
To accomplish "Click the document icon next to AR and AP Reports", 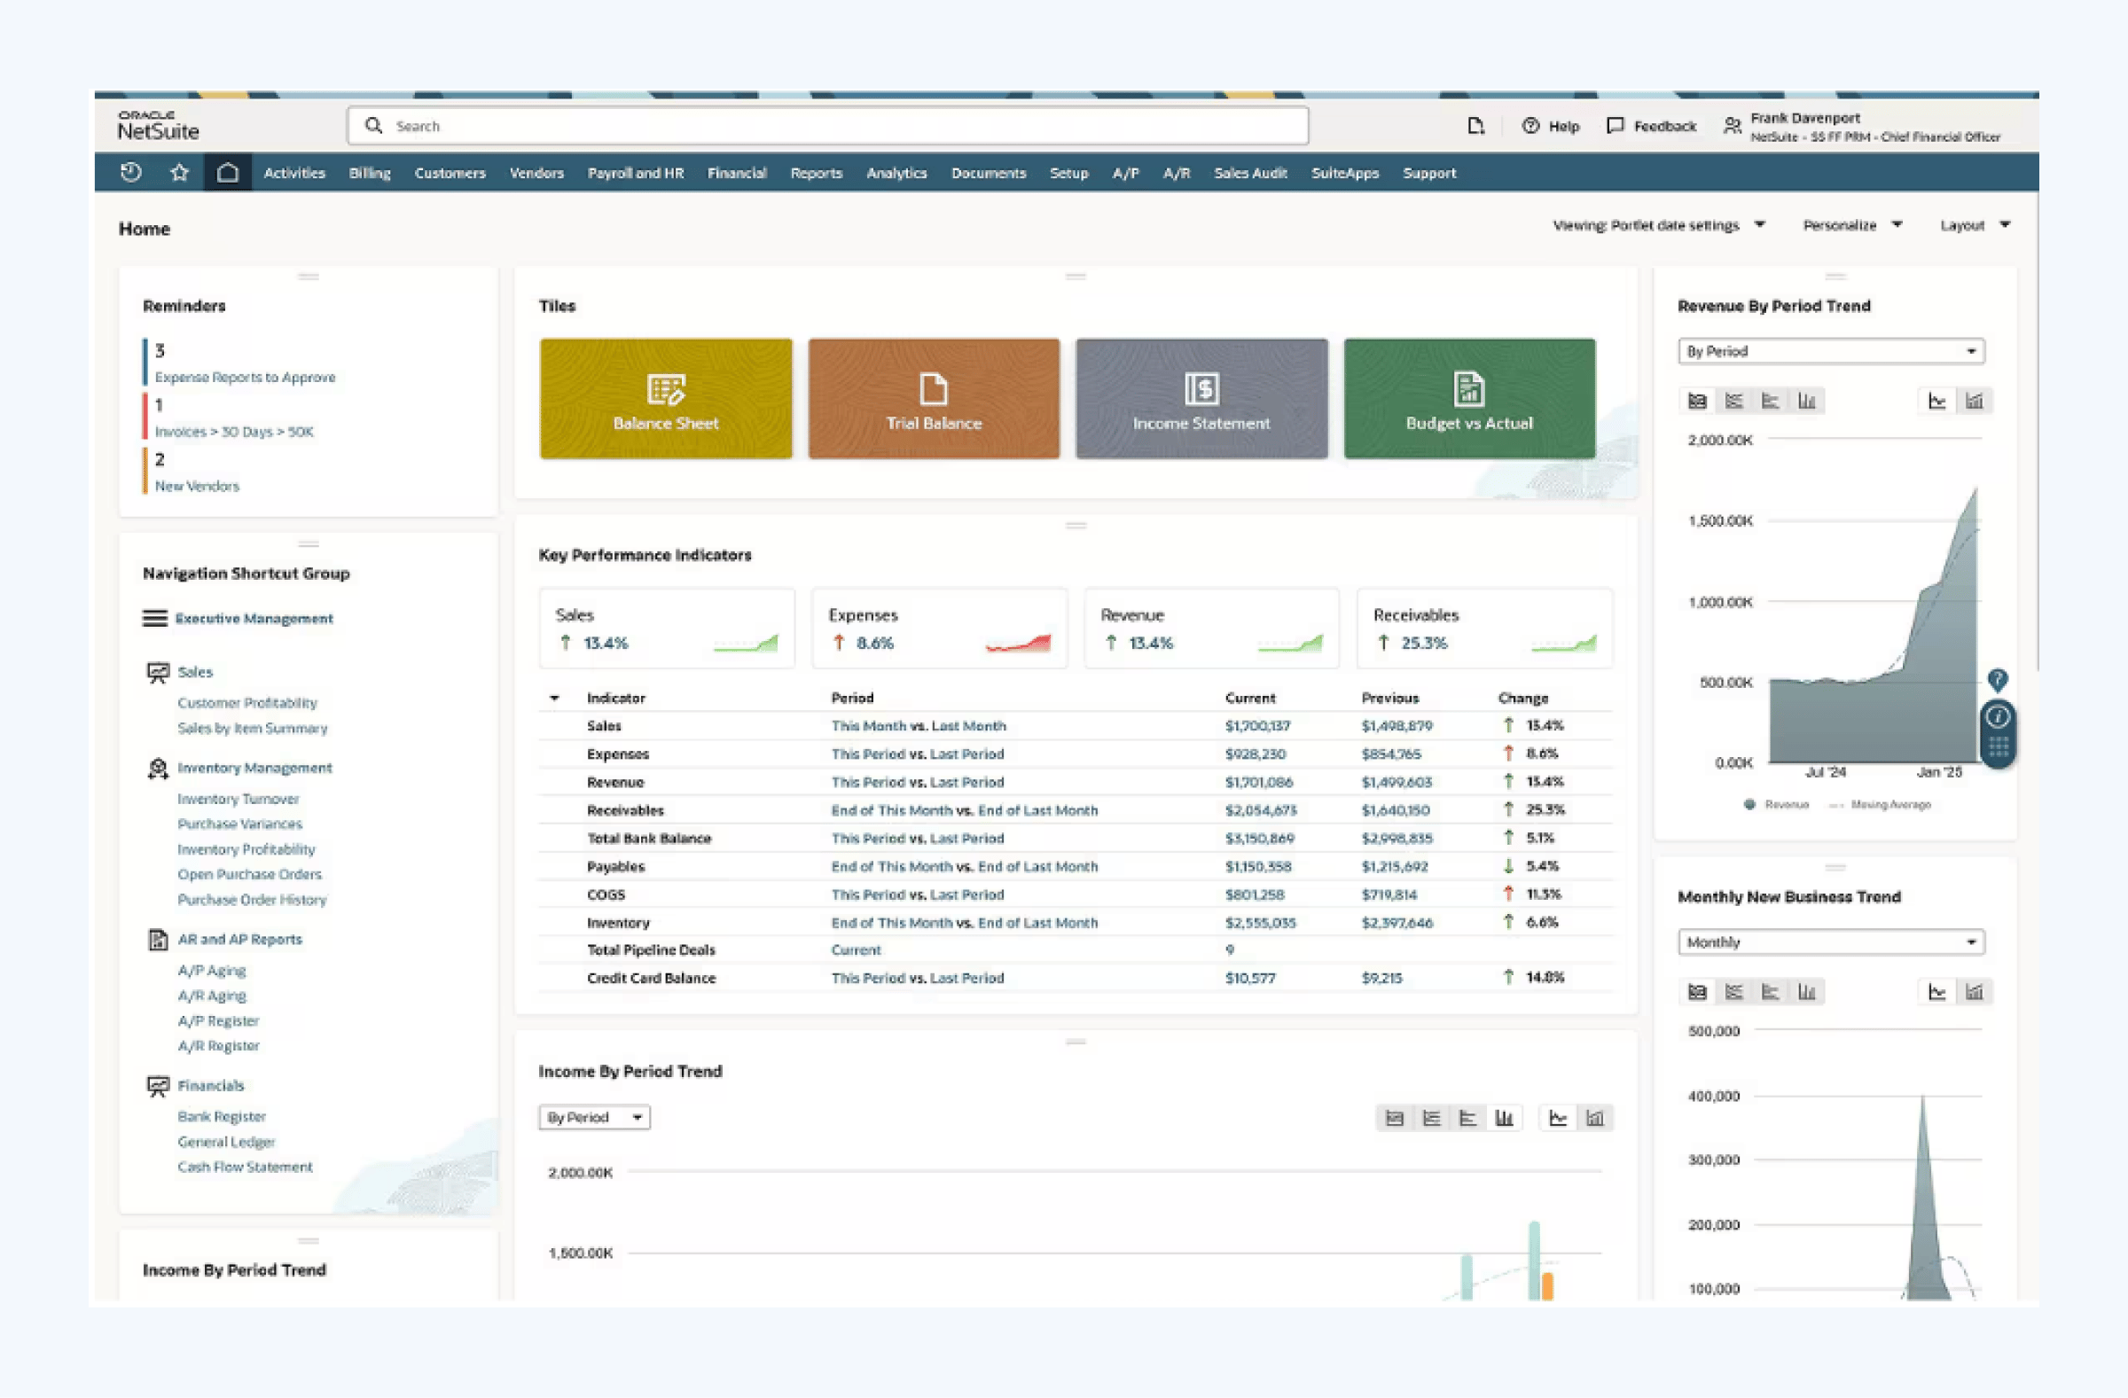I will coord(158,940).
